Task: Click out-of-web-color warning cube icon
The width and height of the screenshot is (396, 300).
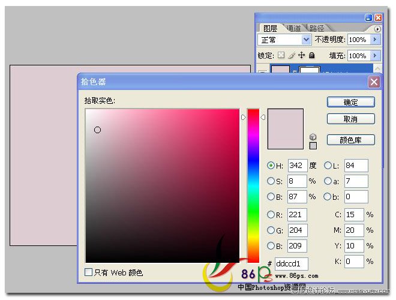Action: click(313, 137)
